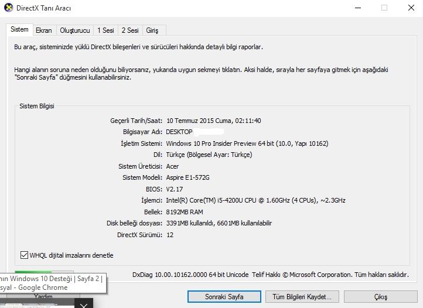423x308 pixels.
Task: Select the date text '10 Temmuz 2015 Cuma, 02:11:40'
Action: point(214,121)
